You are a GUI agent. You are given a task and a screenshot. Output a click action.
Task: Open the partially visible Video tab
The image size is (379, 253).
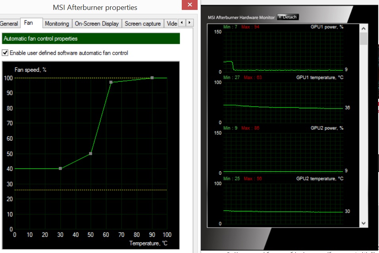click(171, 24)
